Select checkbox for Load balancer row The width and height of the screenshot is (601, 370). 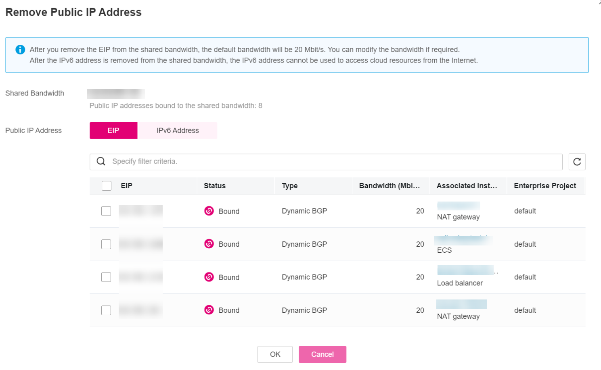(106, 277)
